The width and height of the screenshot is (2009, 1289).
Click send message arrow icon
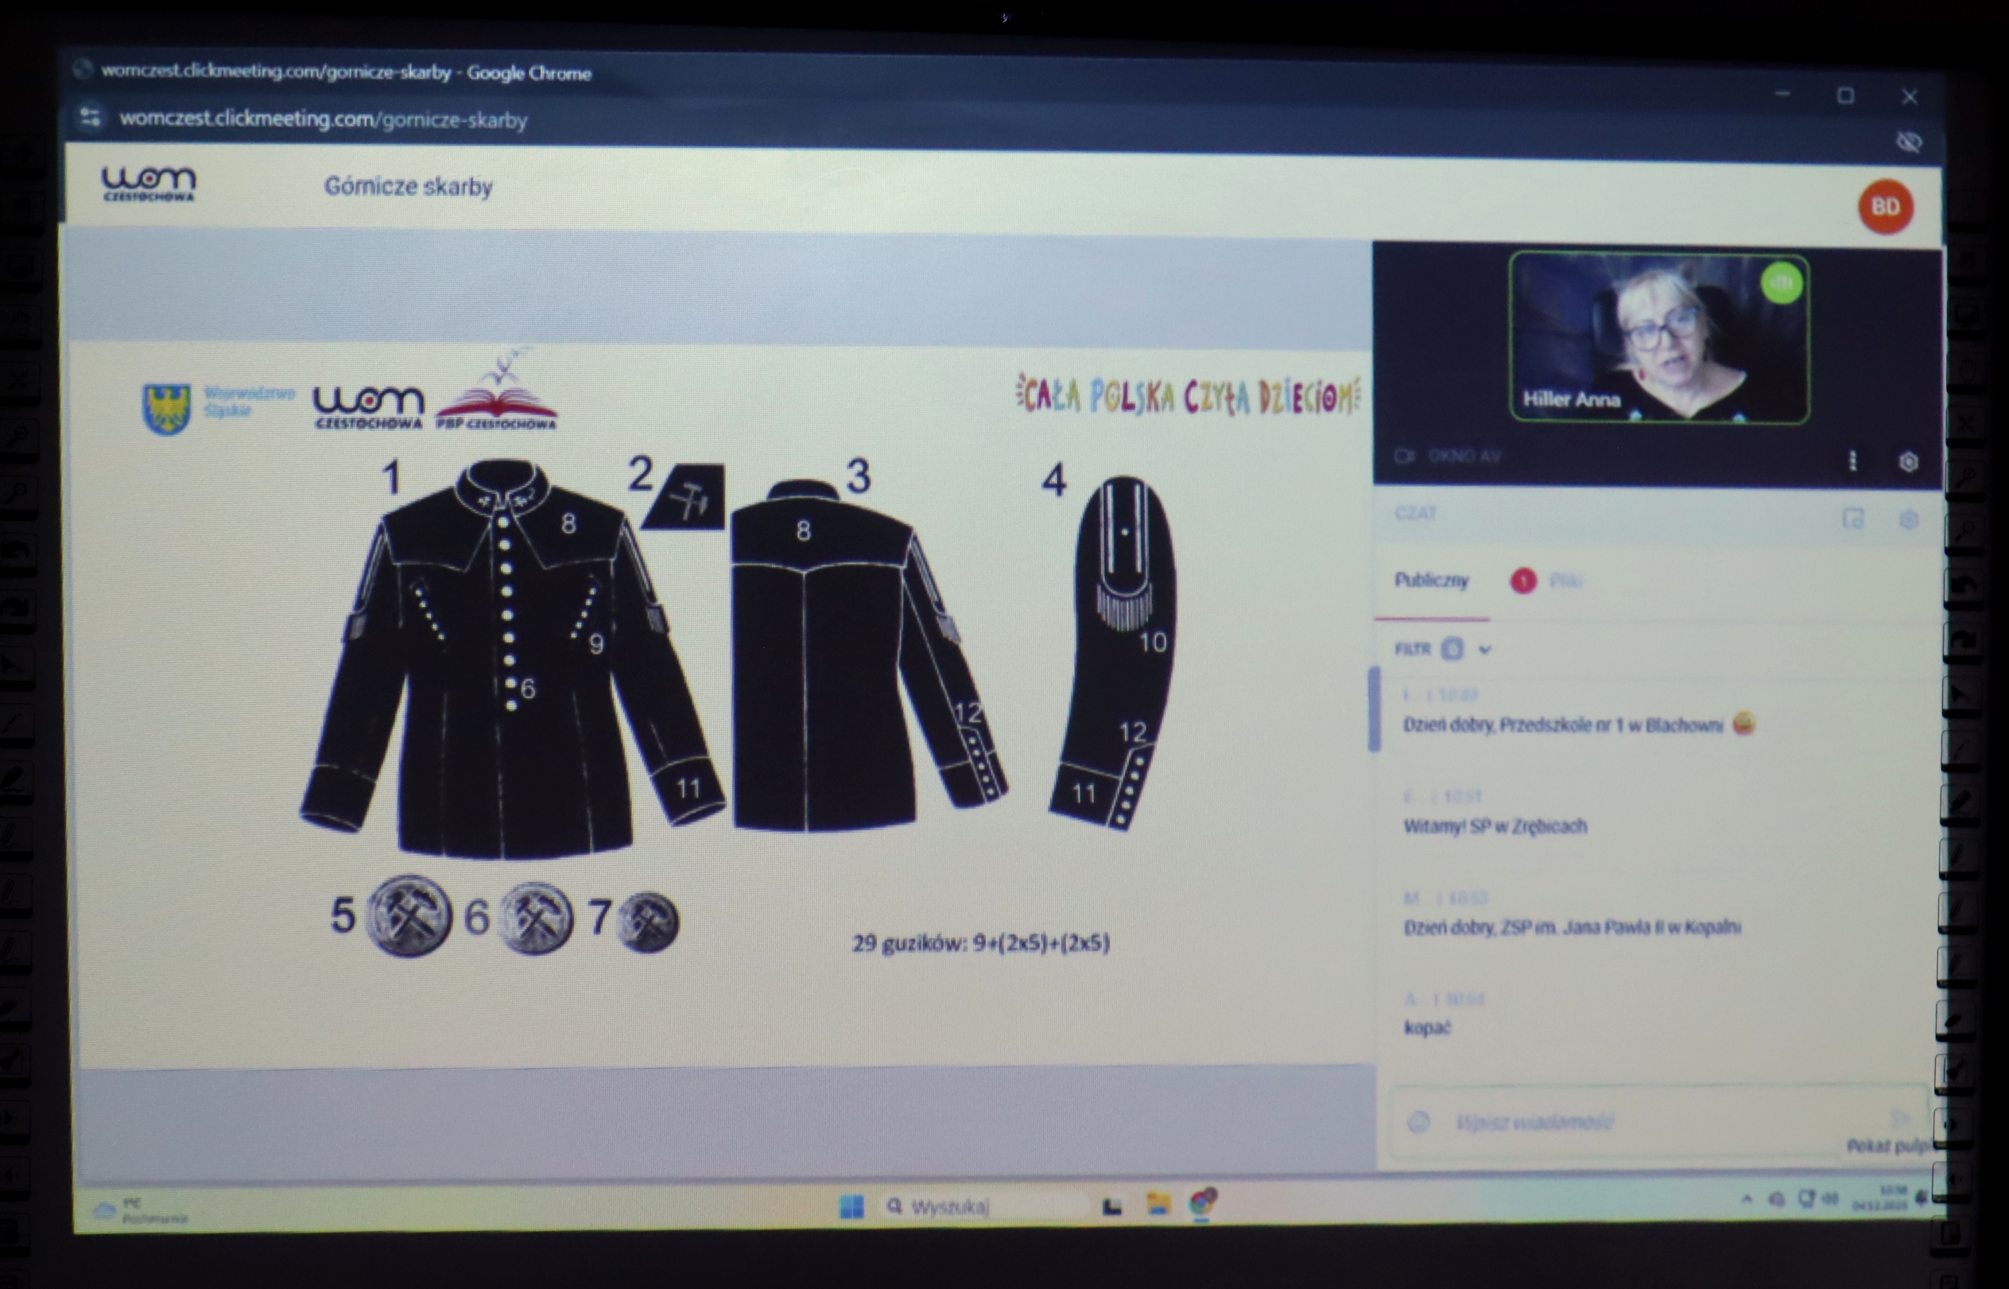click(1901, 1118)
